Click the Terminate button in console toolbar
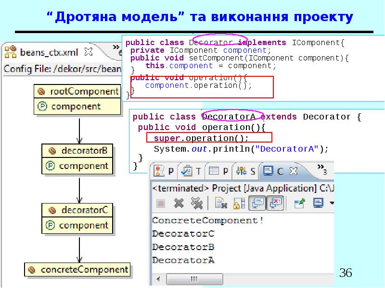The image size is (385, 288). tap(161, 203)
